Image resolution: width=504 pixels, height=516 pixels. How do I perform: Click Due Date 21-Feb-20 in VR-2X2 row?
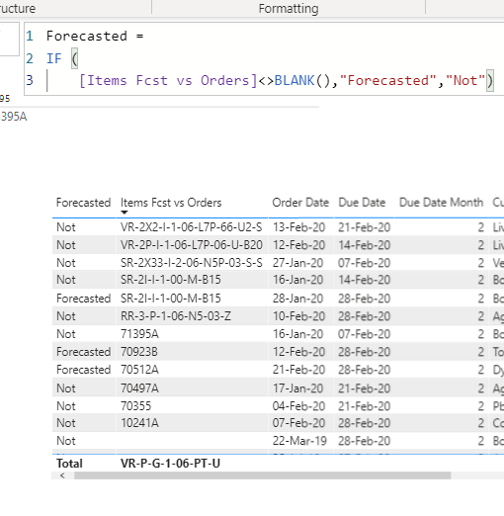[x=364, y=227]
